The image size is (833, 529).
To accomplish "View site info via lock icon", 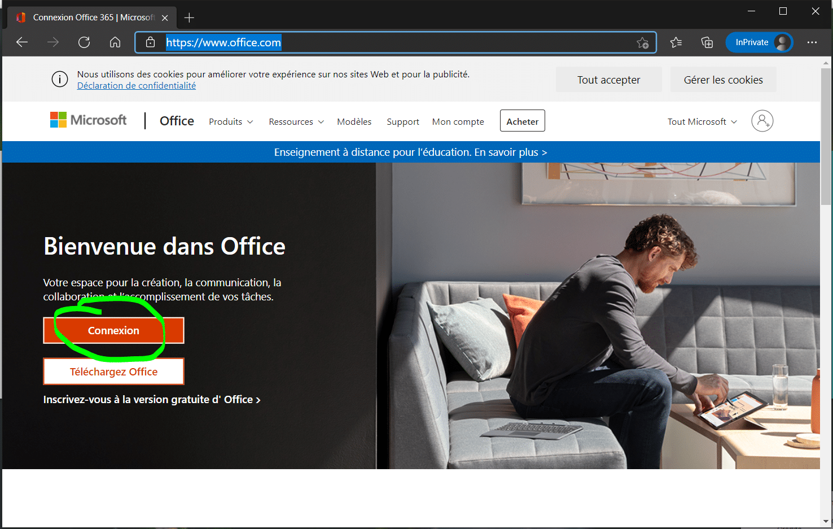I will 150,42.
